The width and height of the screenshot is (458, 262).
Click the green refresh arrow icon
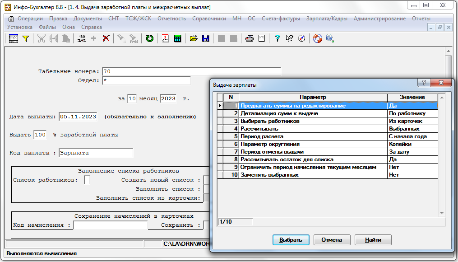tap(149, 38)
